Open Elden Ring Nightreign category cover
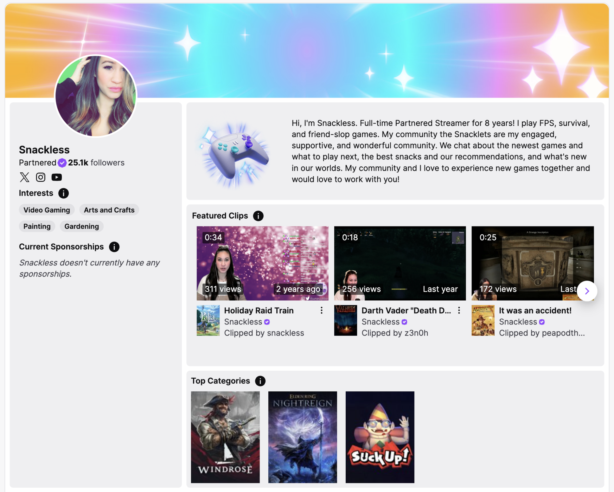Viewport: 614px width, 492px height. pos(303,437)
